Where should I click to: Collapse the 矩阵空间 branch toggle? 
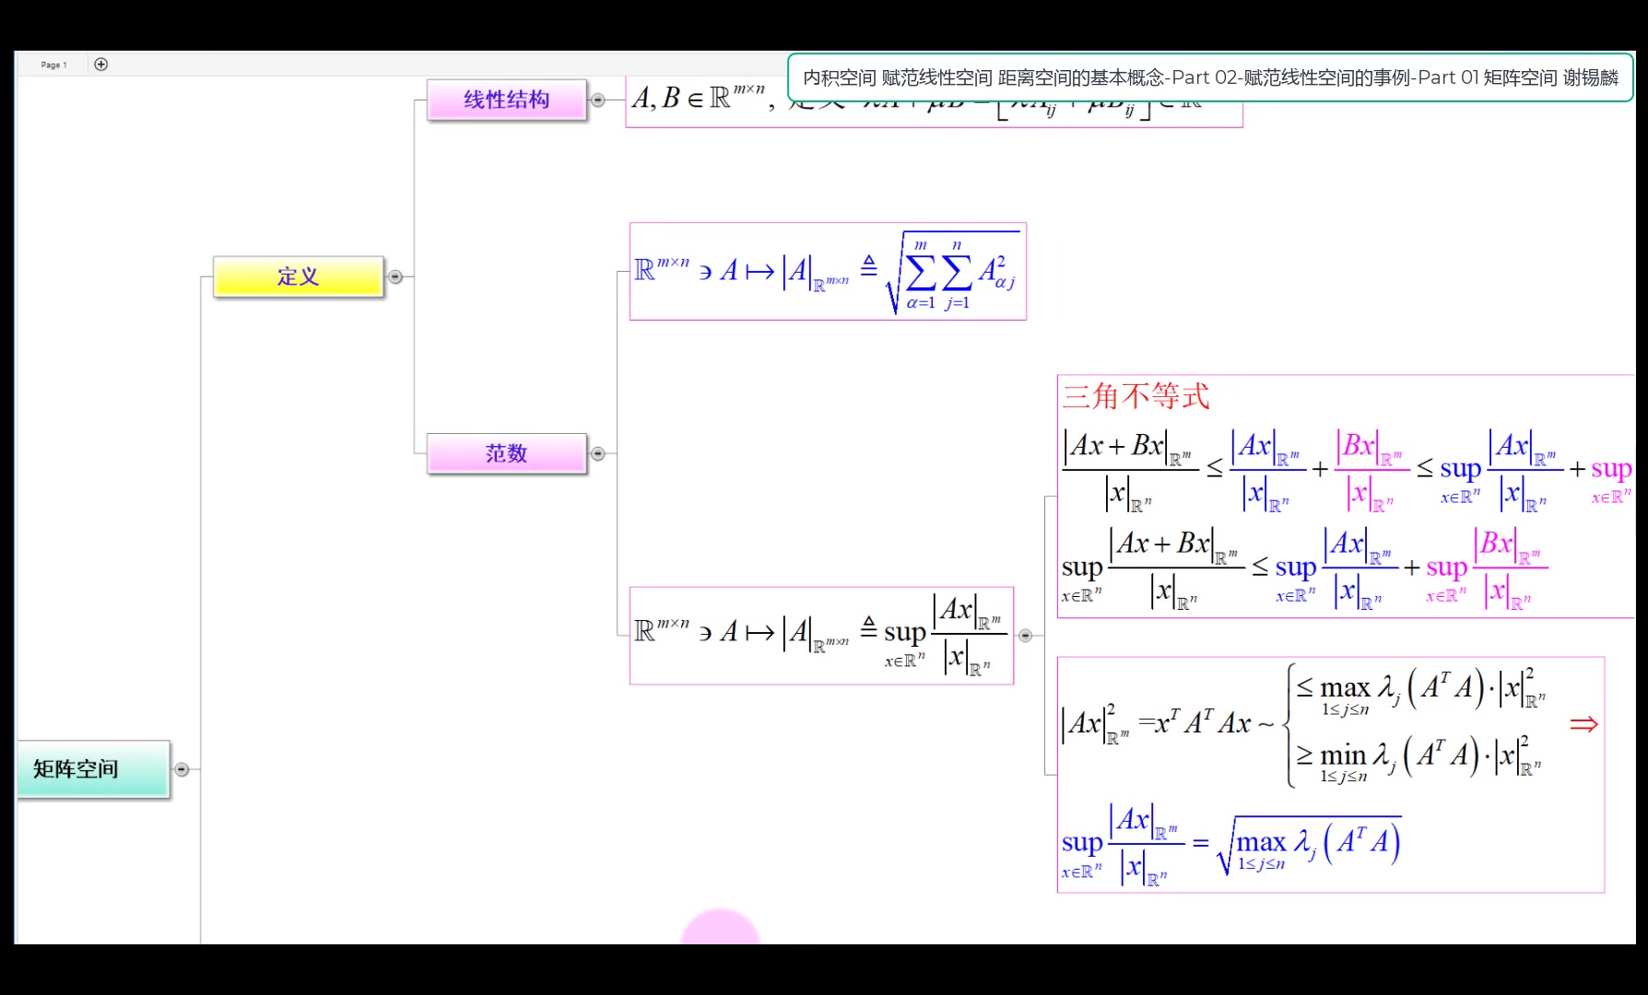182,769
